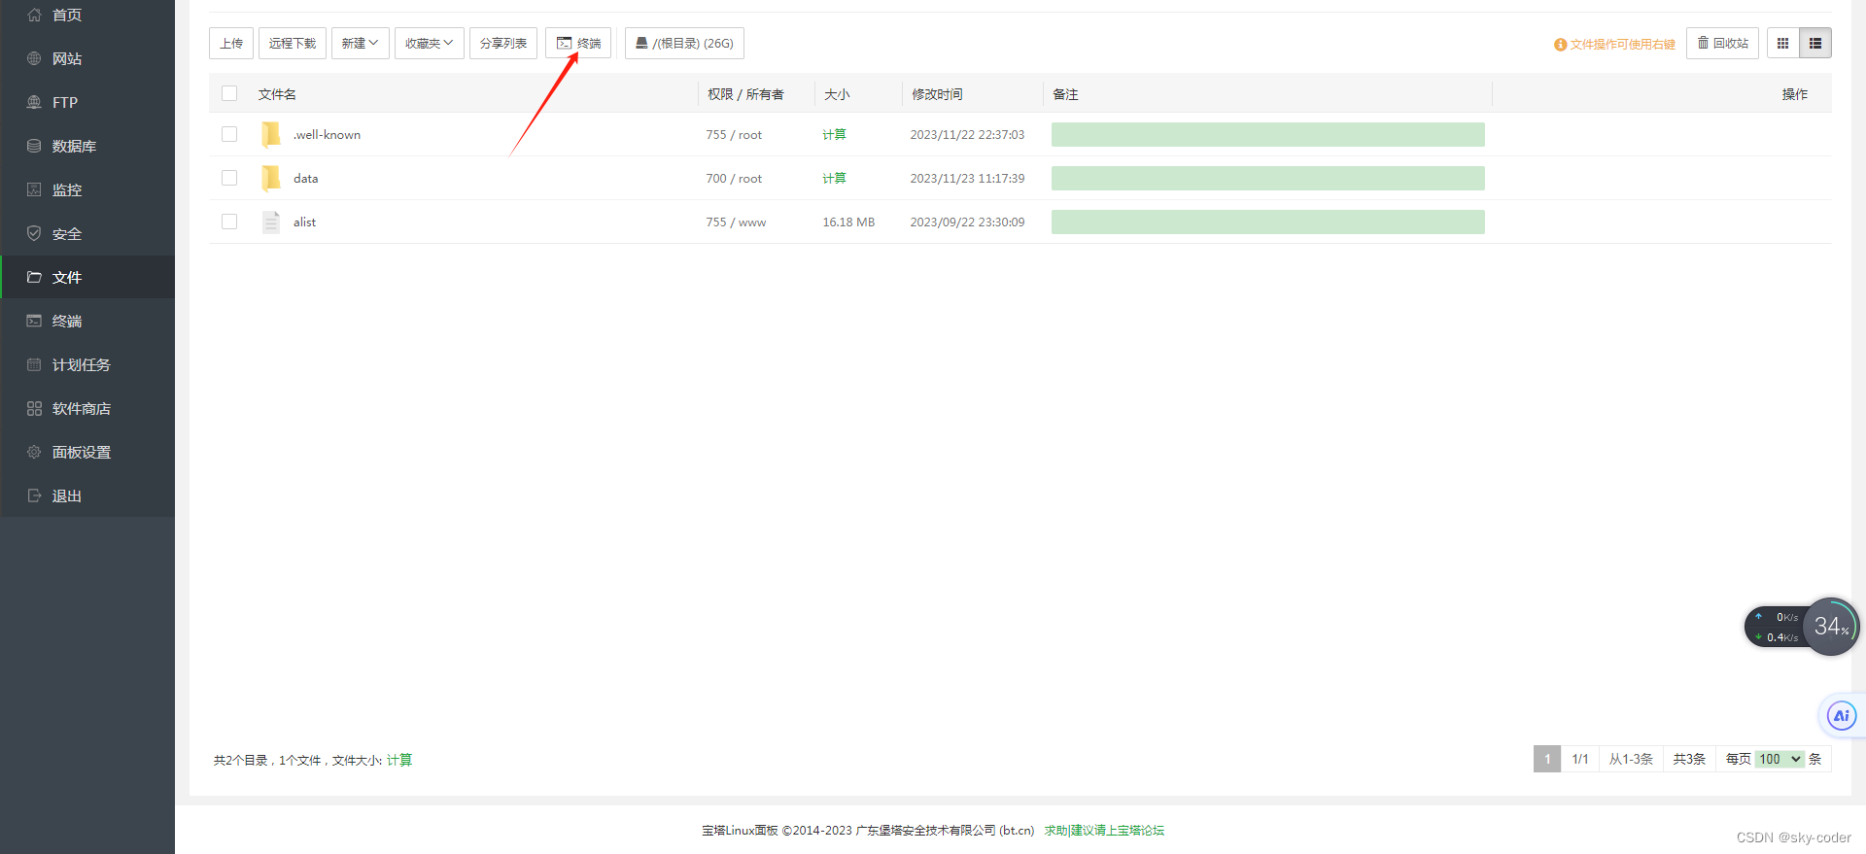Click the 远程下载 button
1866x854 pixels.
[293, 43]
